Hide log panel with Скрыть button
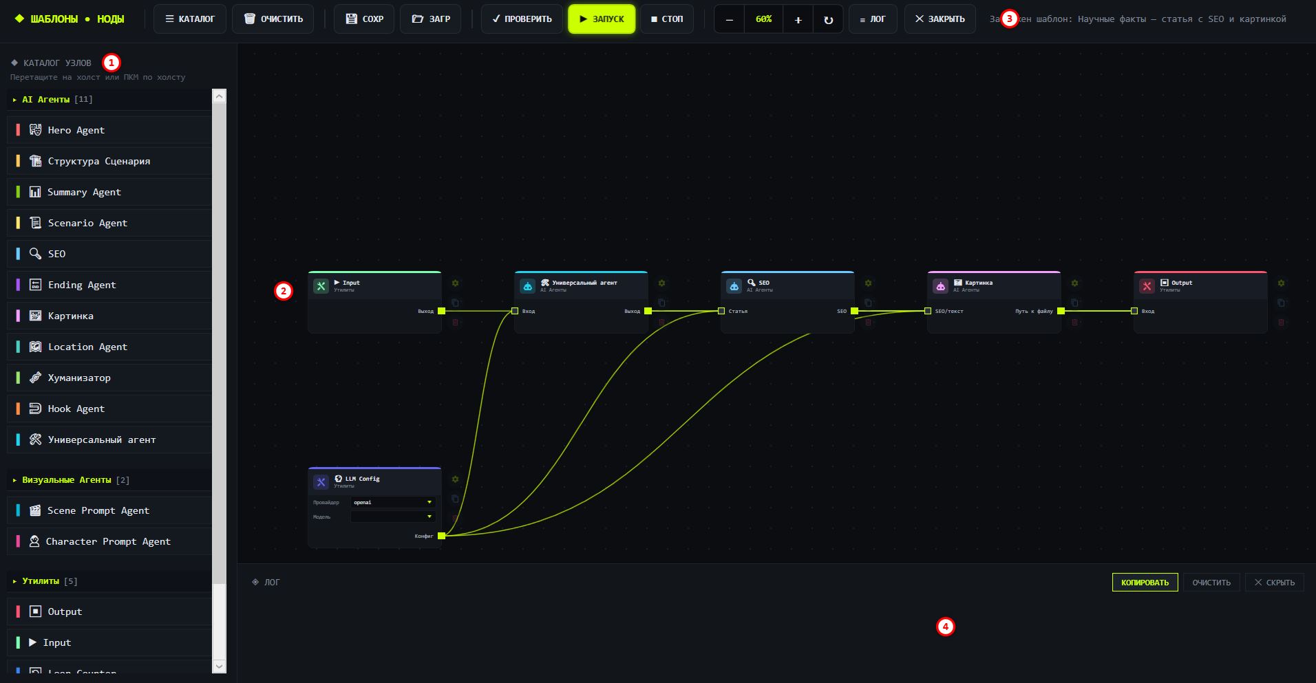The image size is (1316, 683). [1274, 583]
